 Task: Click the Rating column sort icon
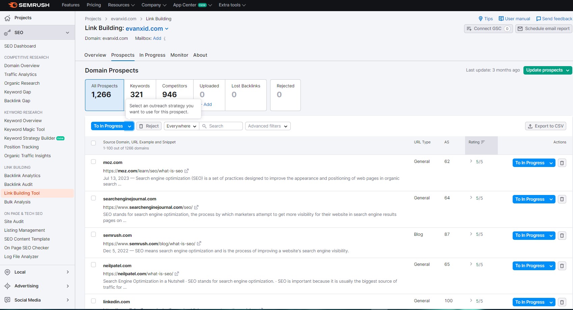483,142
